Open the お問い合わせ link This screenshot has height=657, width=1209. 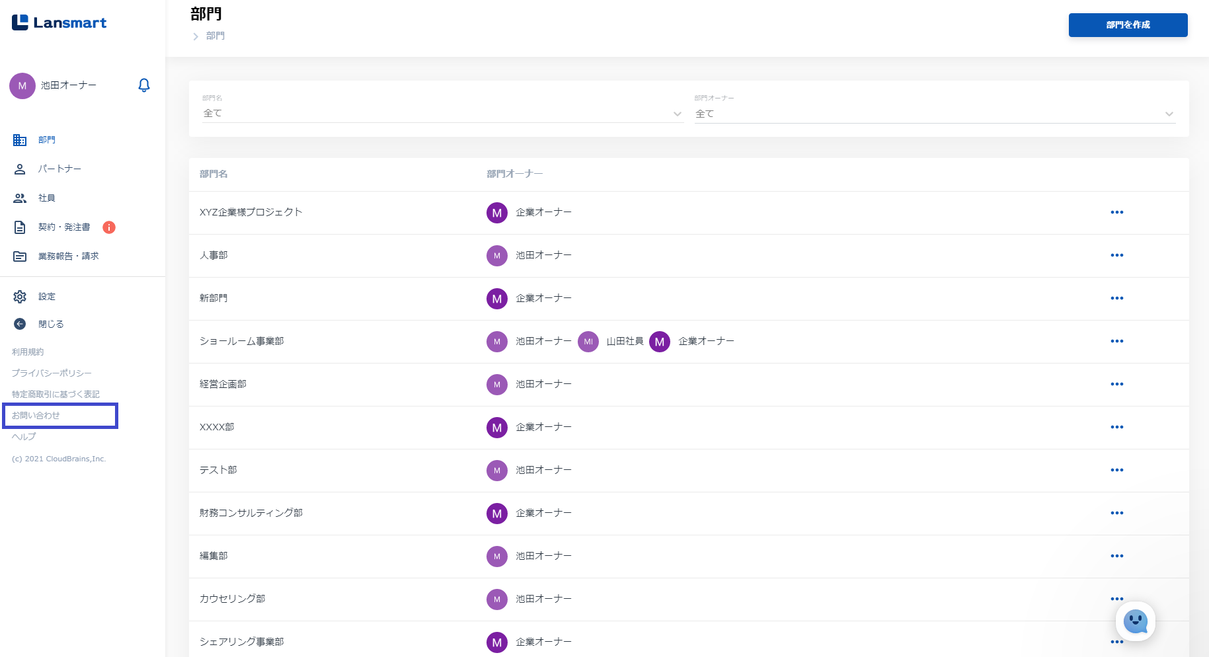[36, 416]
